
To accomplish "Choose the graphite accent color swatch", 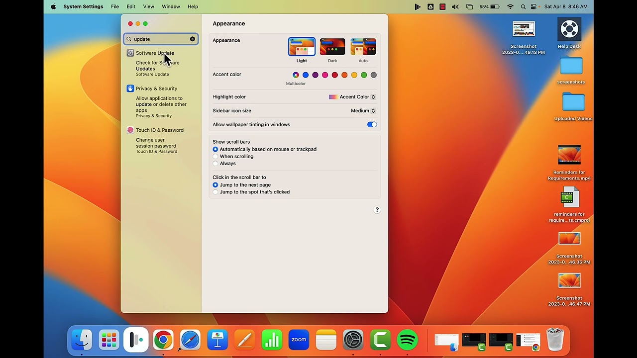I will (x=374, y=75).
